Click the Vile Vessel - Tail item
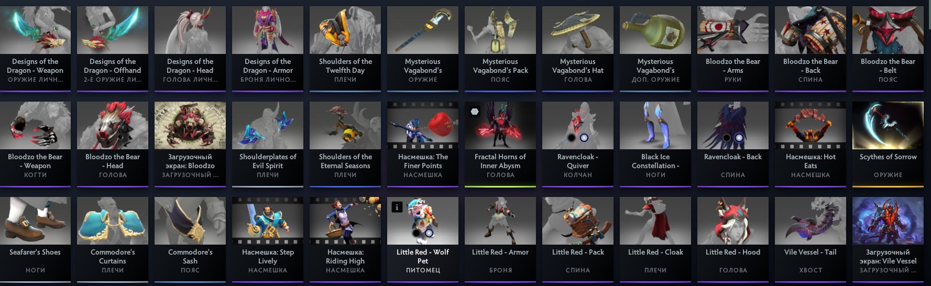This screenshot has height=286, width=931. pyautogui.click(x=810, y=240)
